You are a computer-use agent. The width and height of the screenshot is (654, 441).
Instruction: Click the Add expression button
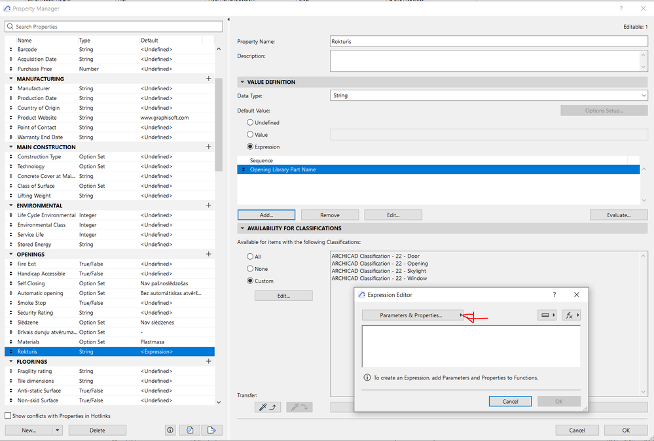click(x=266, y=215)
